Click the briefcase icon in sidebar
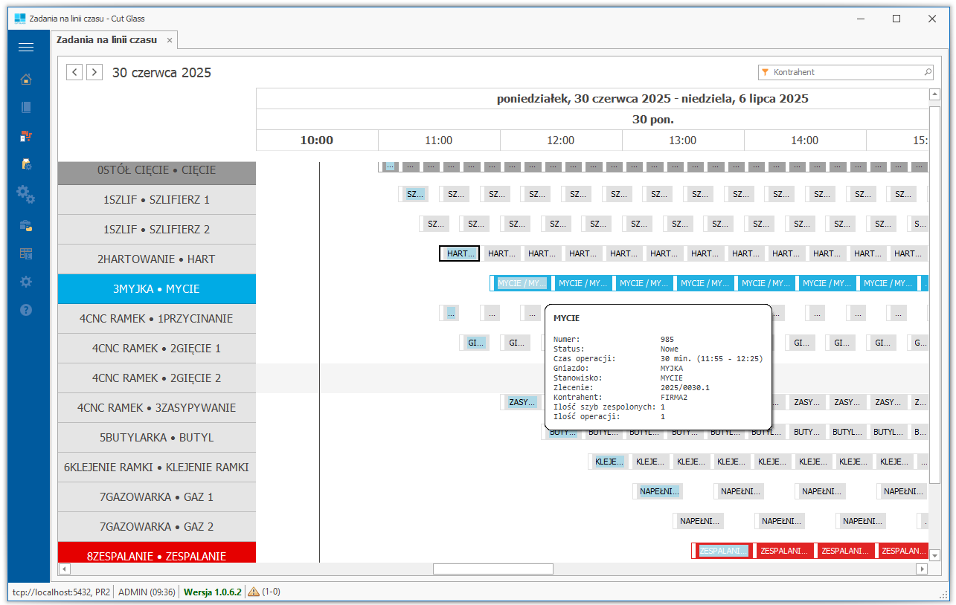 26,224
